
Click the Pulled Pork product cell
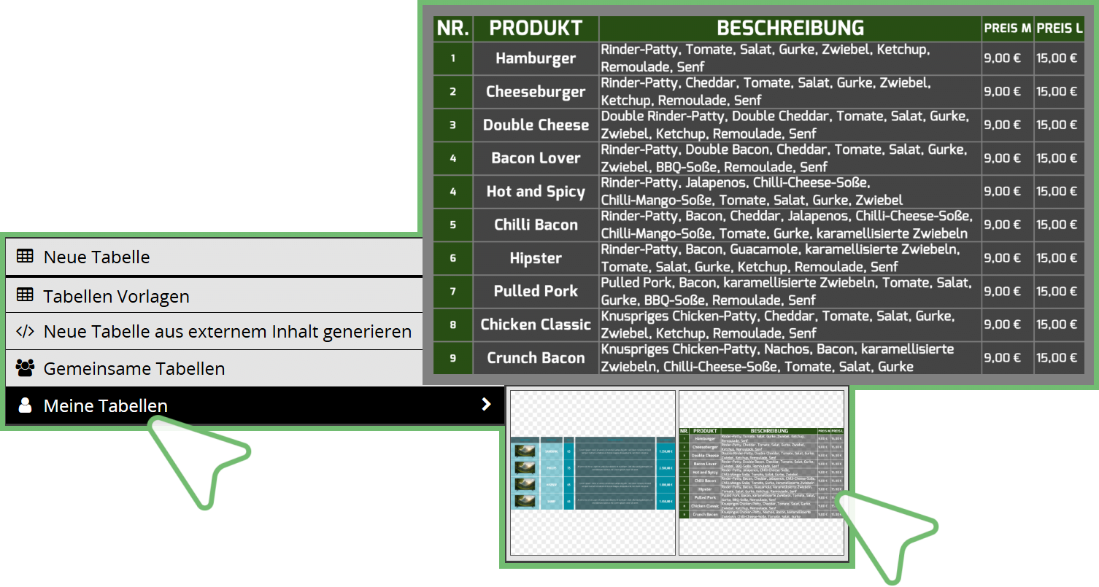pos(536,291)
